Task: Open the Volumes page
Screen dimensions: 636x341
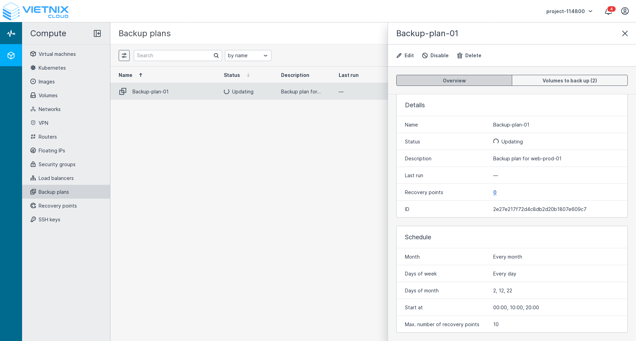Action: click(48, 96)
